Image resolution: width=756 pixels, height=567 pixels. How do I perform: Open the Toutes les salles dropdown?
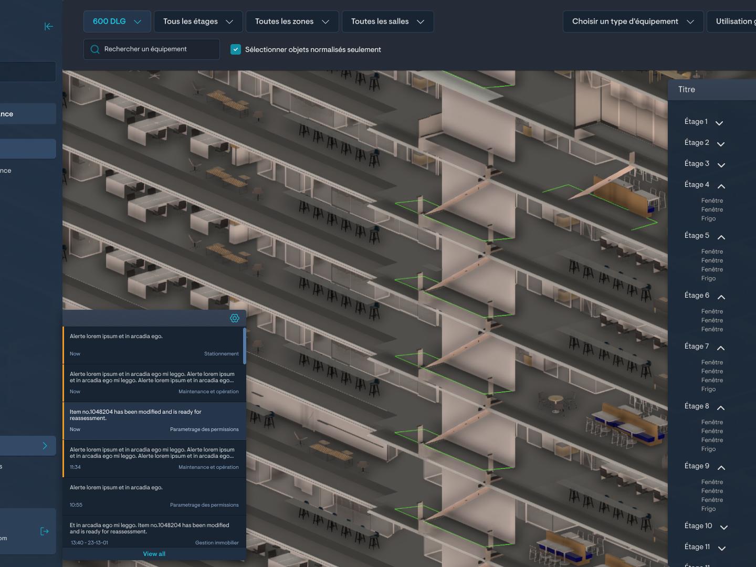(388, 22)
